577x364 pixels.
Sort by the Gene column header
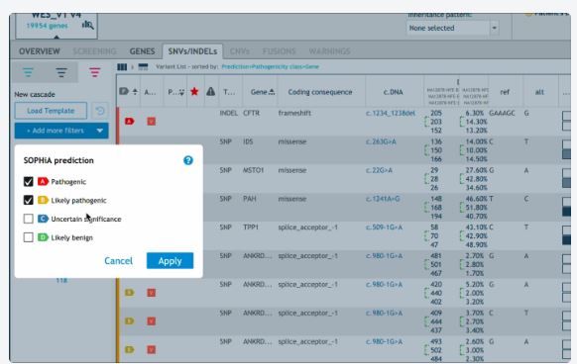pos(262,92)
